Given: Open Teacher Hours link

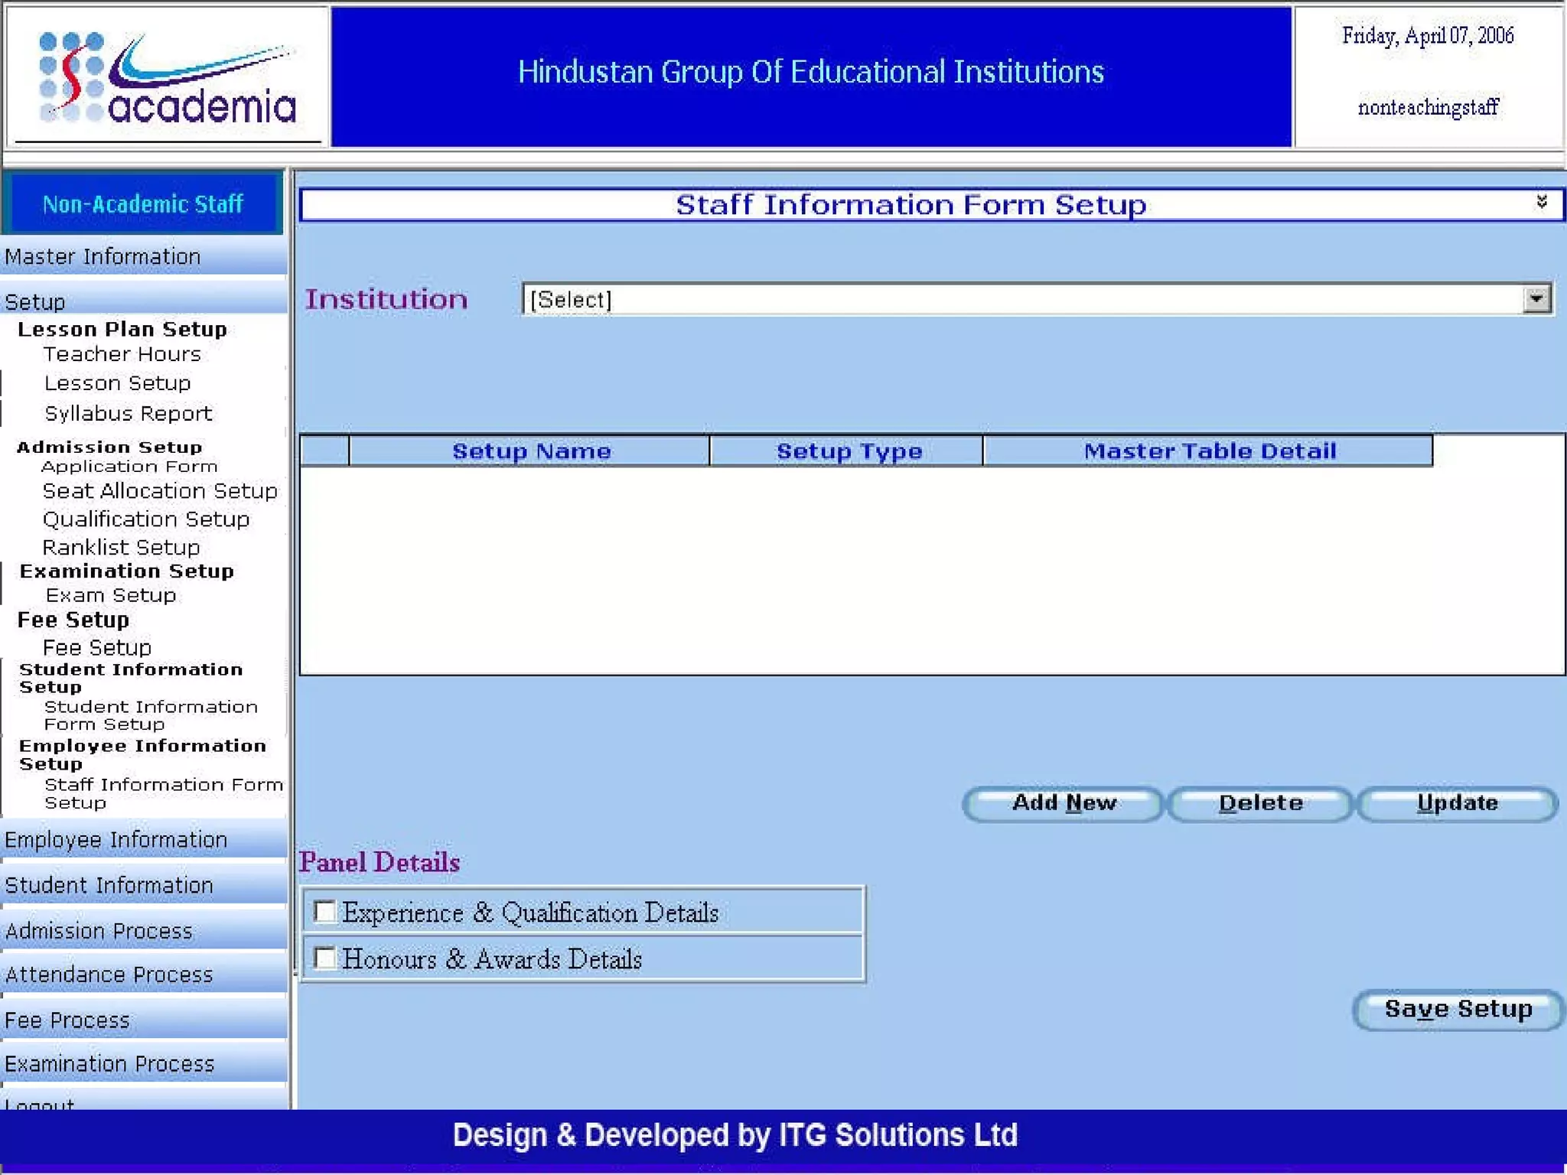Looking at the screenshot, I should pyautogui.click(x=122, y=354).
